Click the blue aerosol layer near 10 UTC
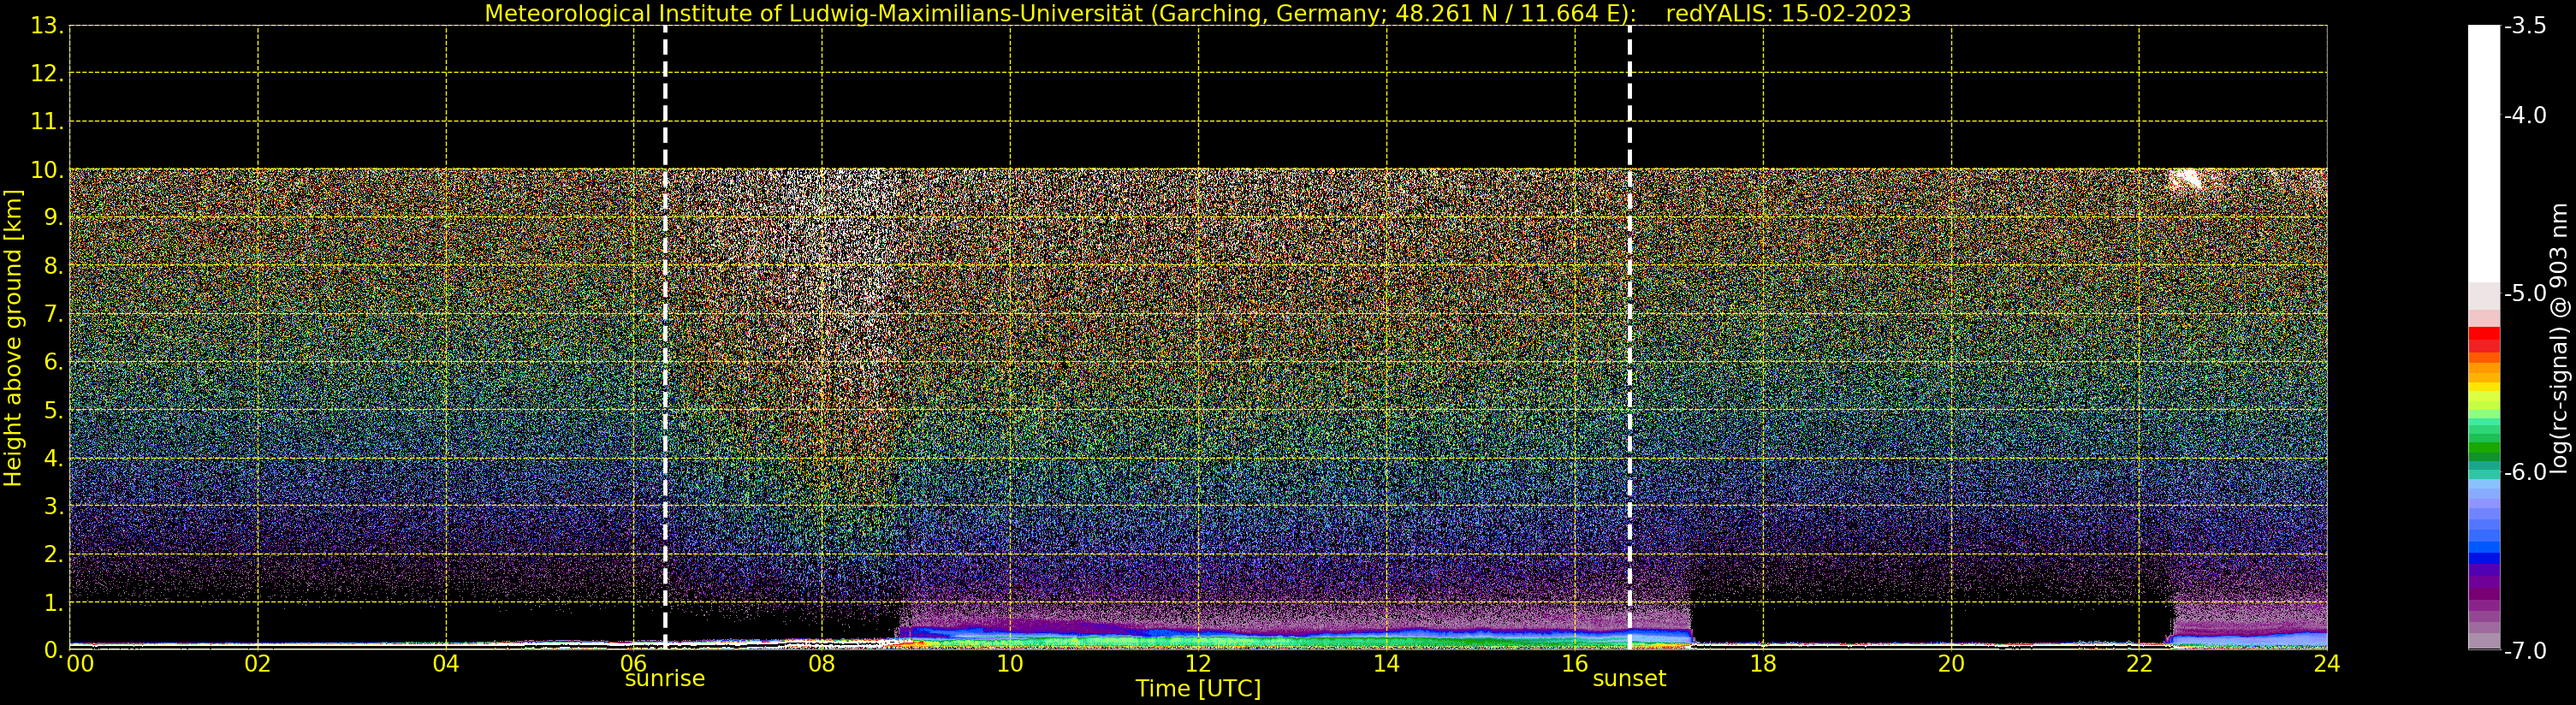Screen dimensions: 2576x705 coord(1010,634)
